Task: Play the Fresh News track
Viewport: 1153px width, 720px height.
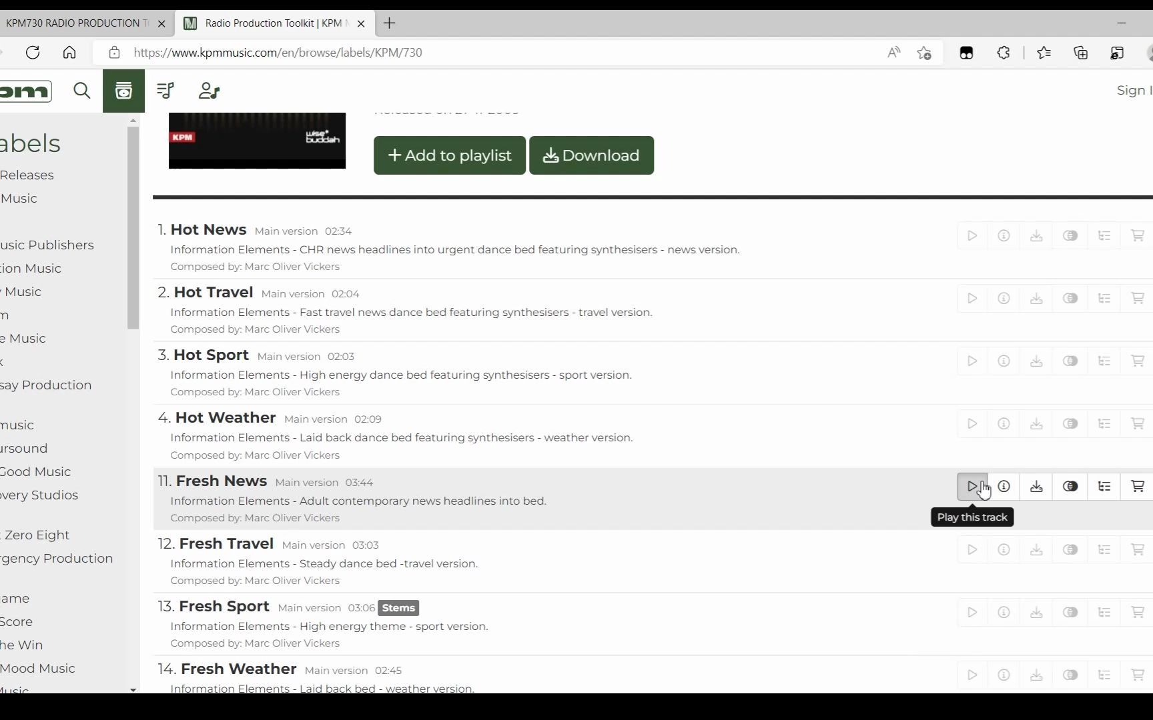Action: (x=972, y=486)
